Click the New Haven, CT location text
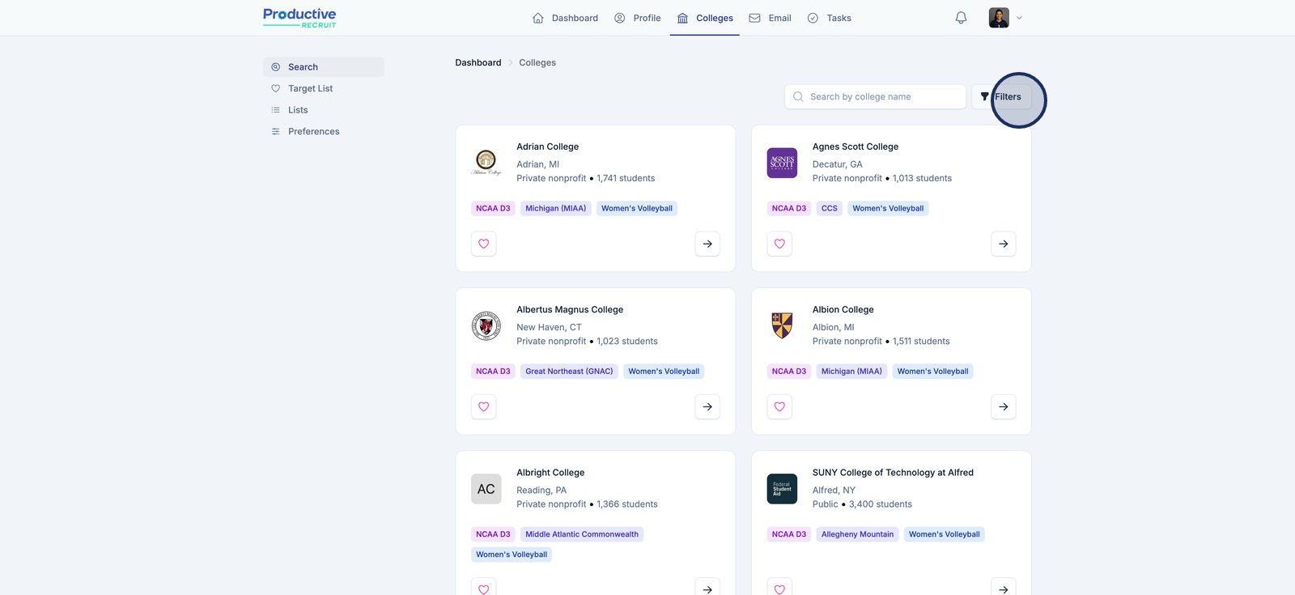Viewport: 1295px width, 595px height. (x=549, y=327)
